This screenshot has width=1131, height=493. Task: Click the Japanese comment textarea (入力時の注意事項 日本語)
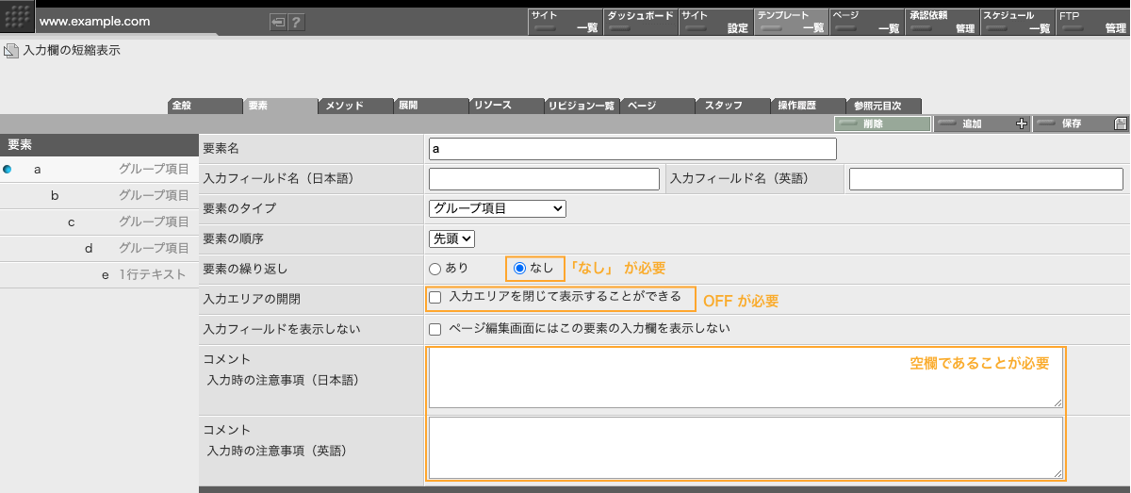(x=745, y=379)
